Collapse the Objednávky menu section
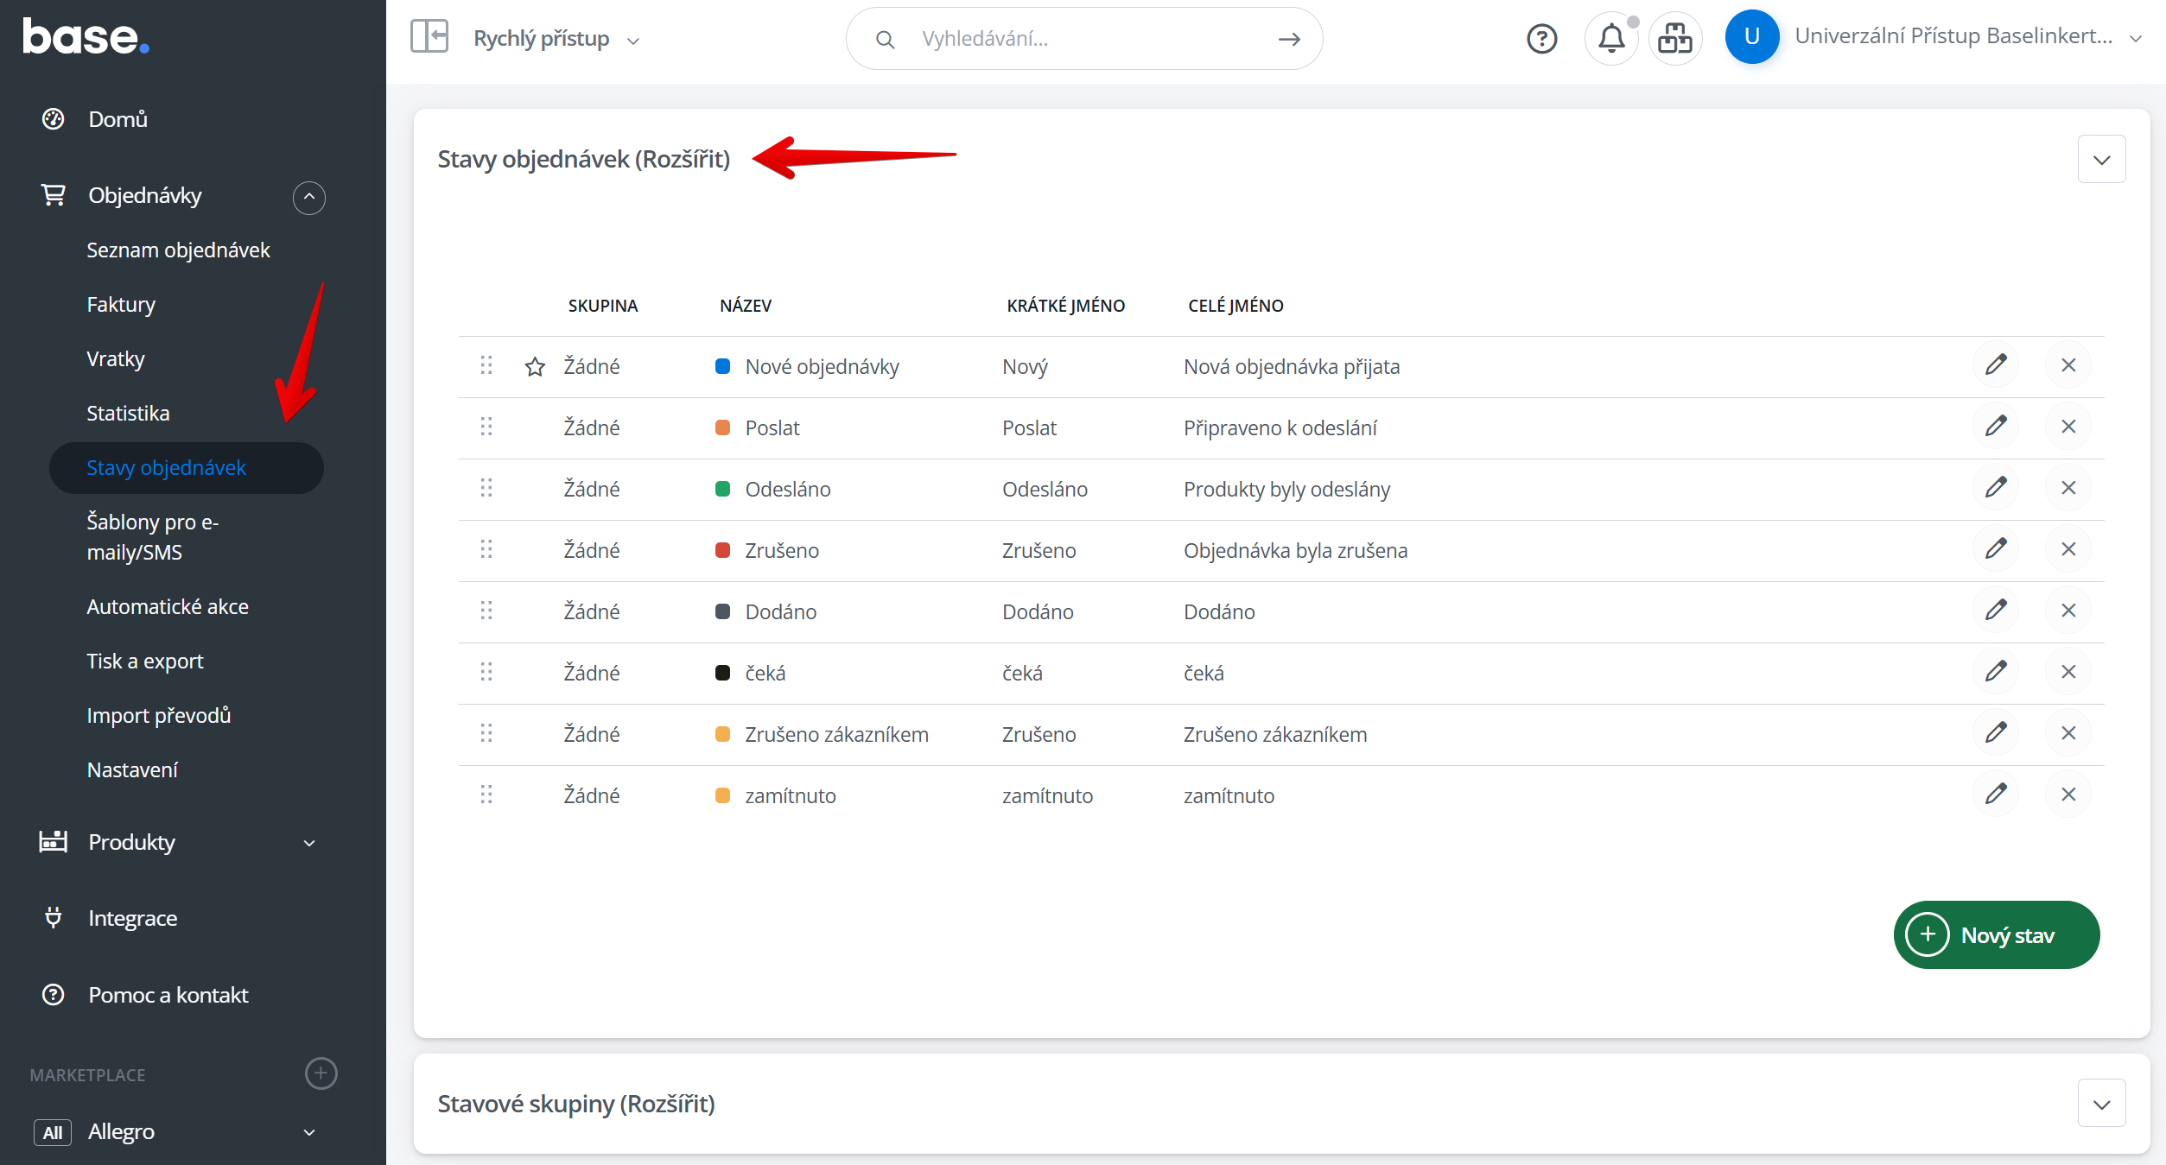Screen dimensions: 2166x1165 point(308,197)
